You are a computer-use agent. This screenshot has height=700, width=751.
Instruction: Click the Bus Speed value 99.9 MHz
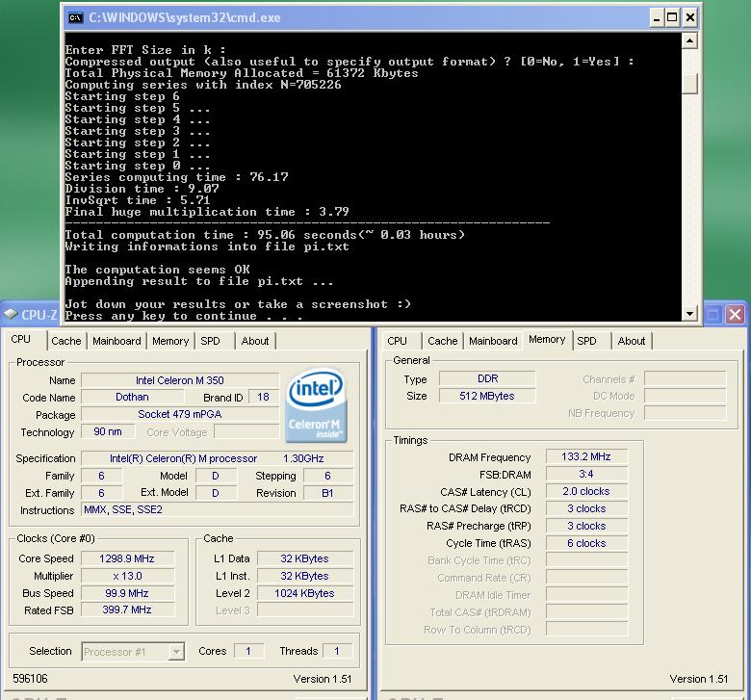click(x=127, y=593)
